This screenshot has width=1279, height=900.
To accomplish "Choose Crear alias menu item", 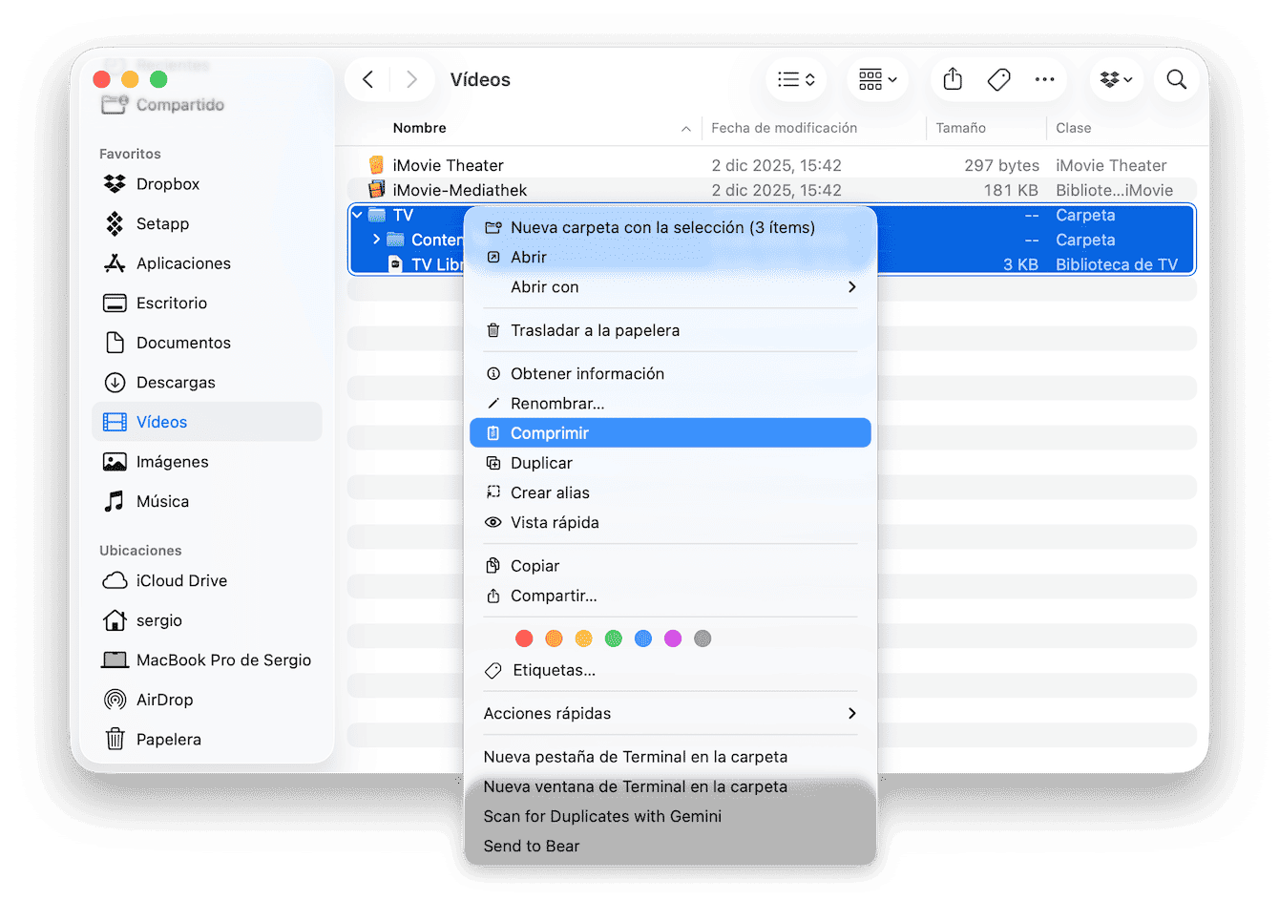I will [x=670, y=492].
